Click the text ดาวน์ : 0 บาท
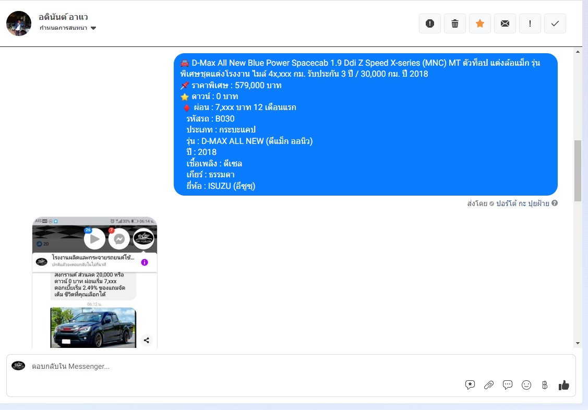Image resolution: width=588 pixels, height=410 pixels. point(214,97)
